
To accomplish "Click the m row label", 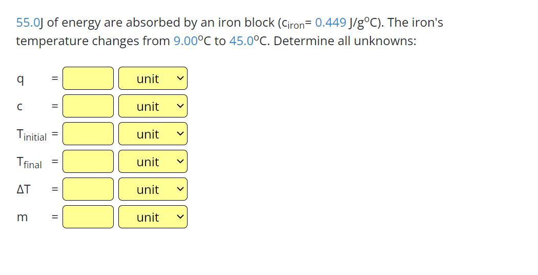I will tap(22, 217).
